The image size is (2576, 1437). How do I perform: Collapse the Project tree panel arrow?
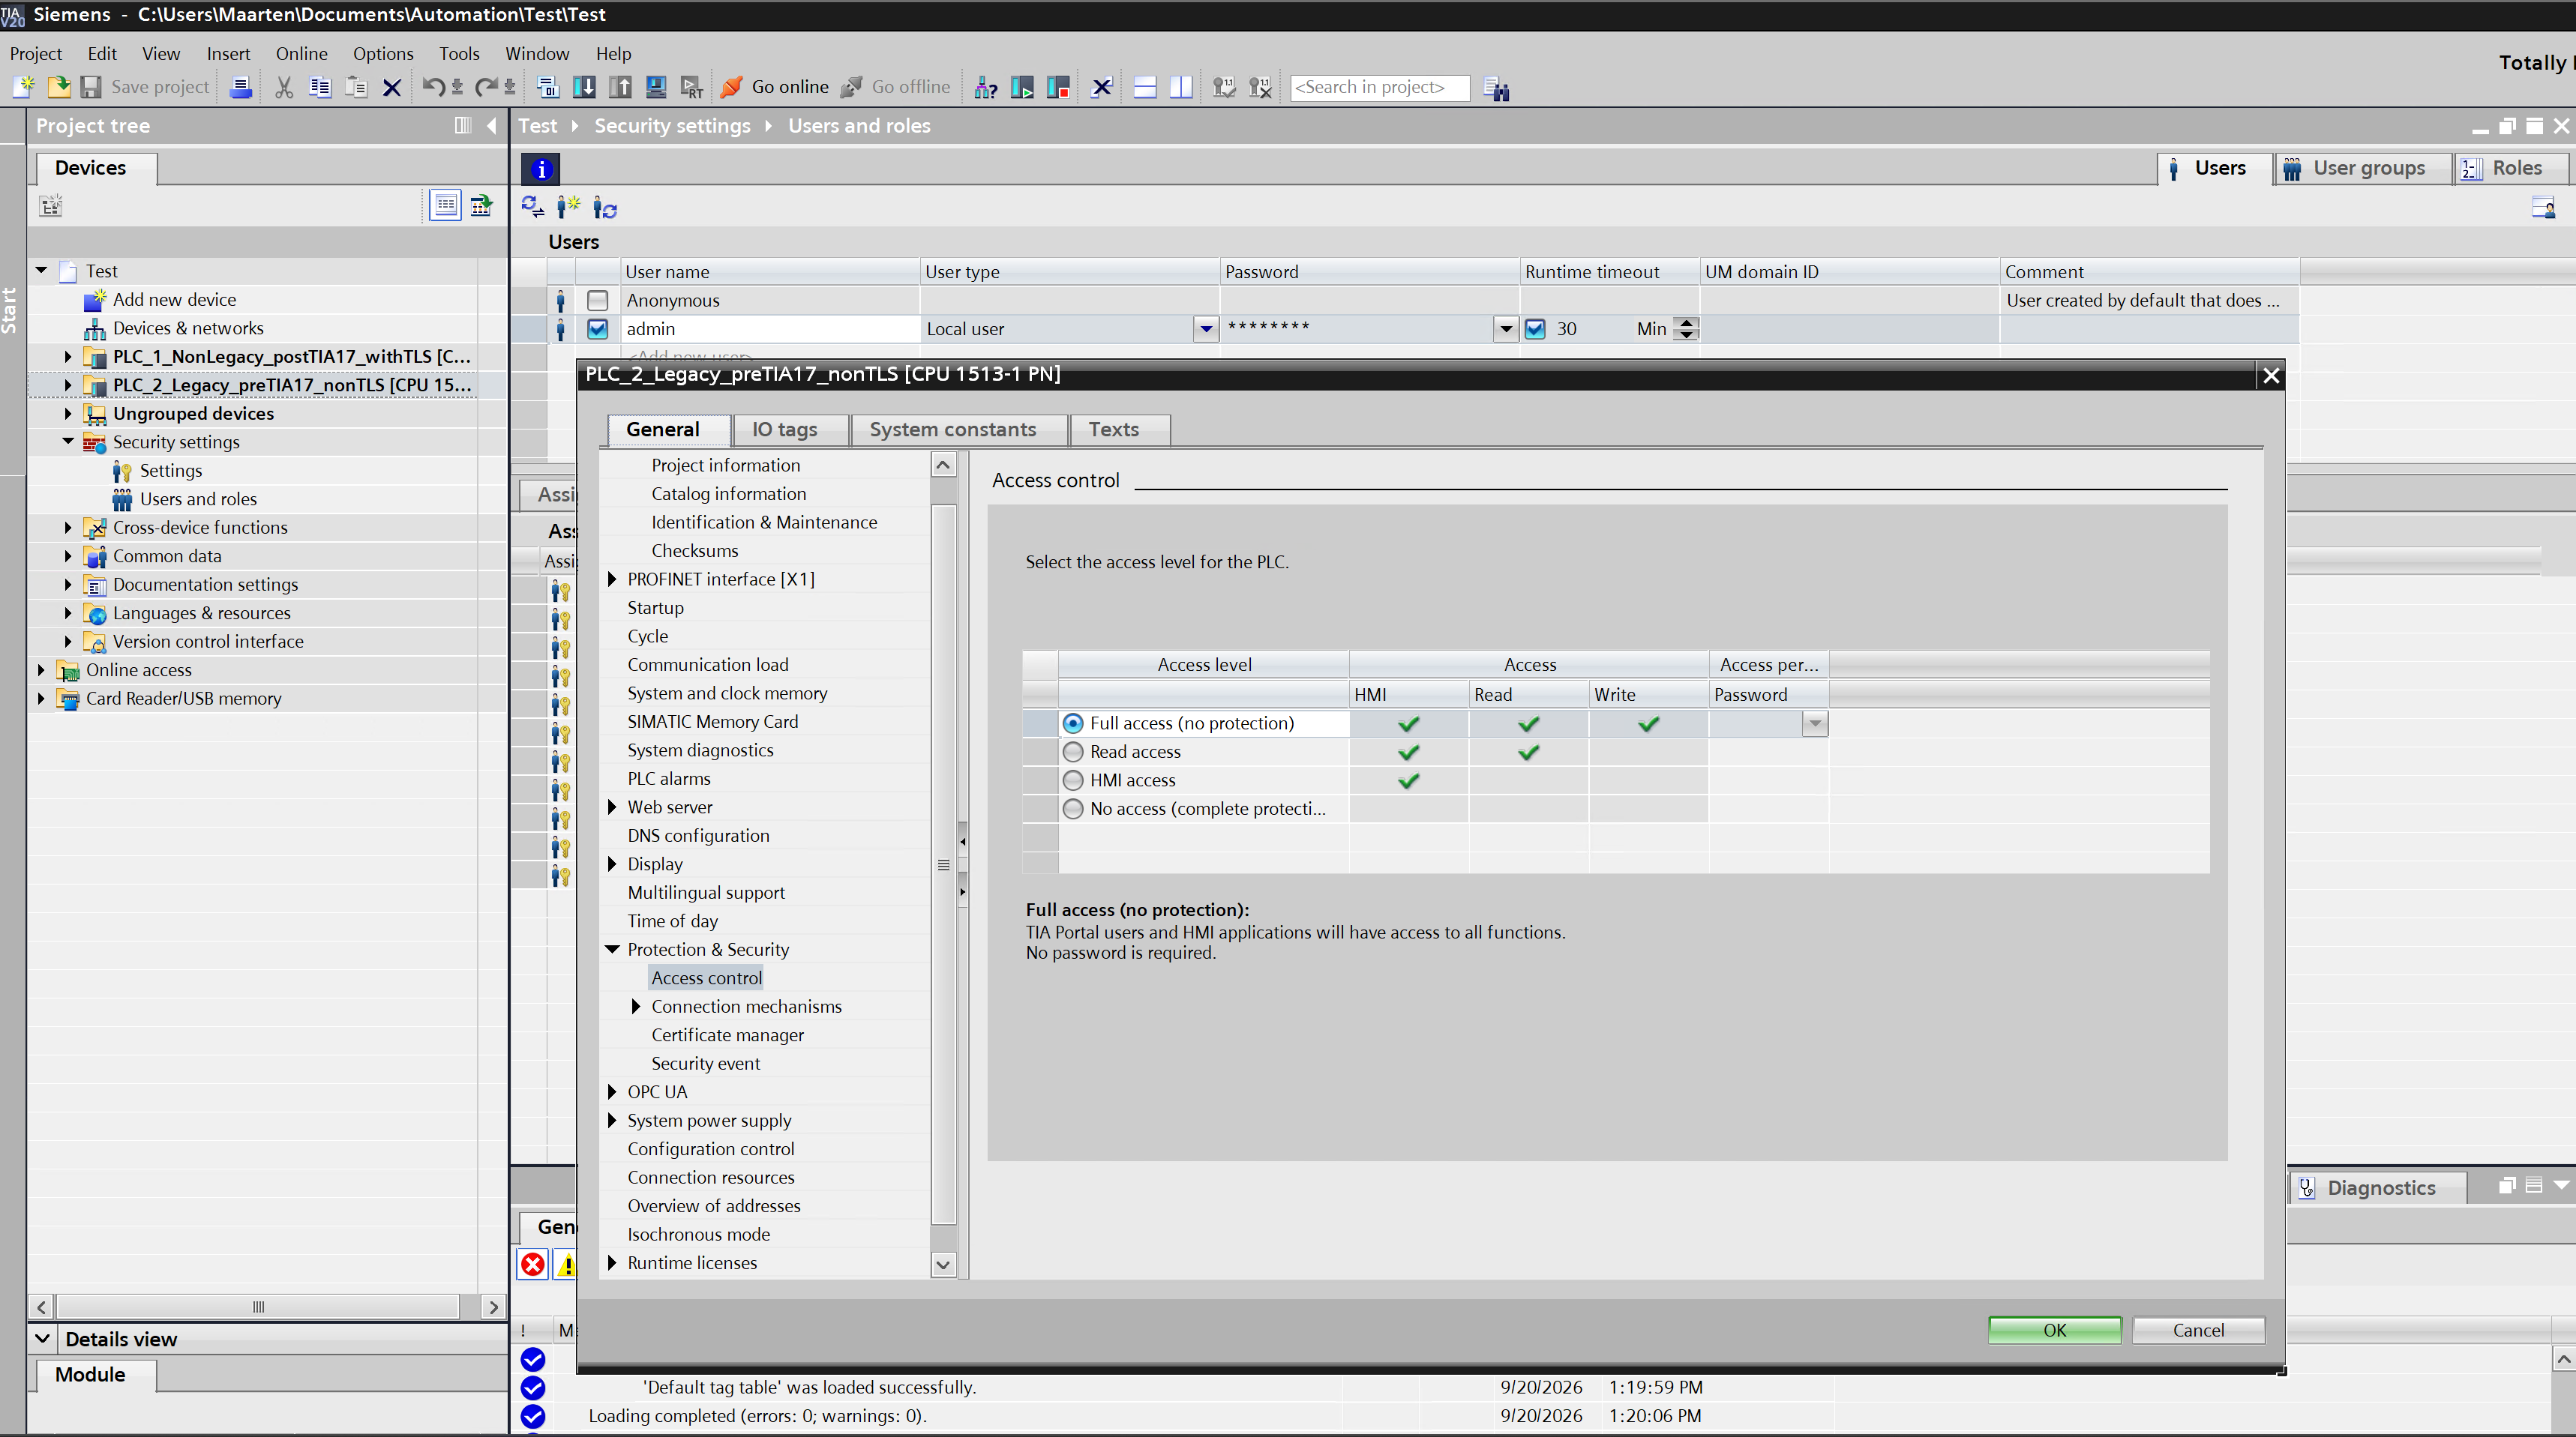point(491,125)
